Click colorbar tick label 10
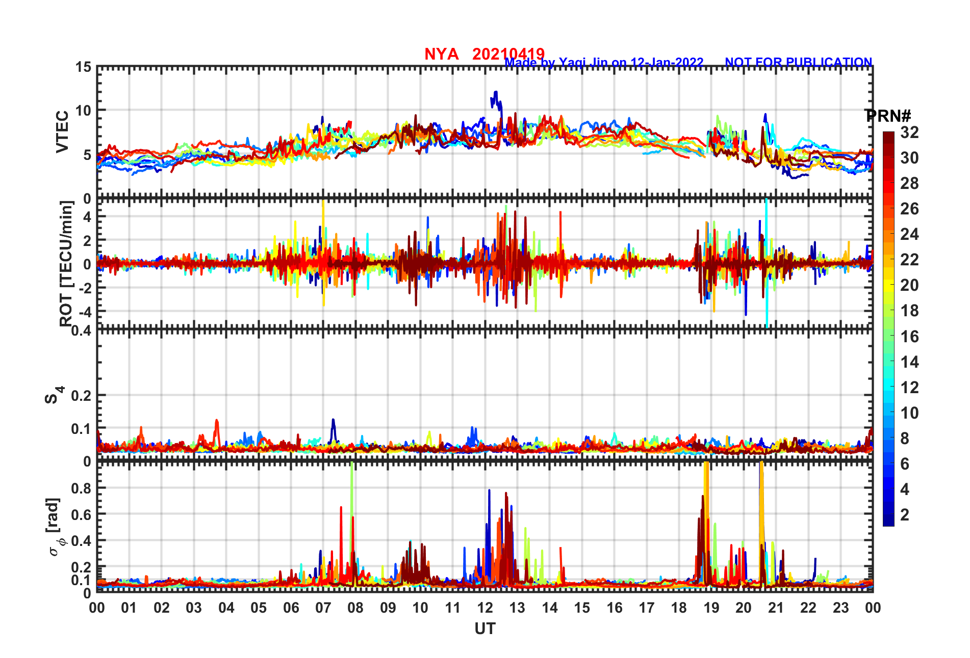This screenshot has height=658, width=970. pos(909,413)
